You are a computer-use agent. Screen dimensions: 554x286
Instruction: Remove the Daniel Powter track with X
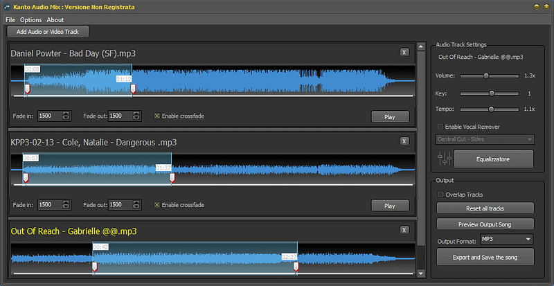click(x=404, y=53)
